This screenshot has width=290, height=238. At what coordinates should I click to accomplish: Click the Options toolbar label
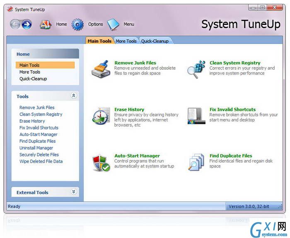pos(95,24)
